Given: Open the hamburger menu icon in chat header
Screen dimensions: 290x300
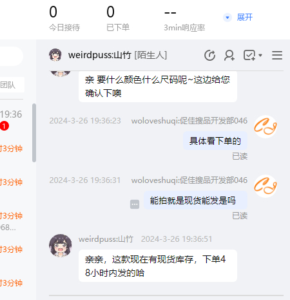Looking at the screenshot, I should coord(277,56).
